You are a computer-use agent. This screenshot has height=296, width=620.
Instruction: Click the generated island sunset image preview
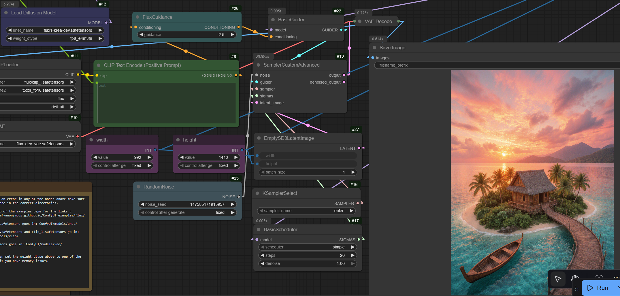click(532, 183)
